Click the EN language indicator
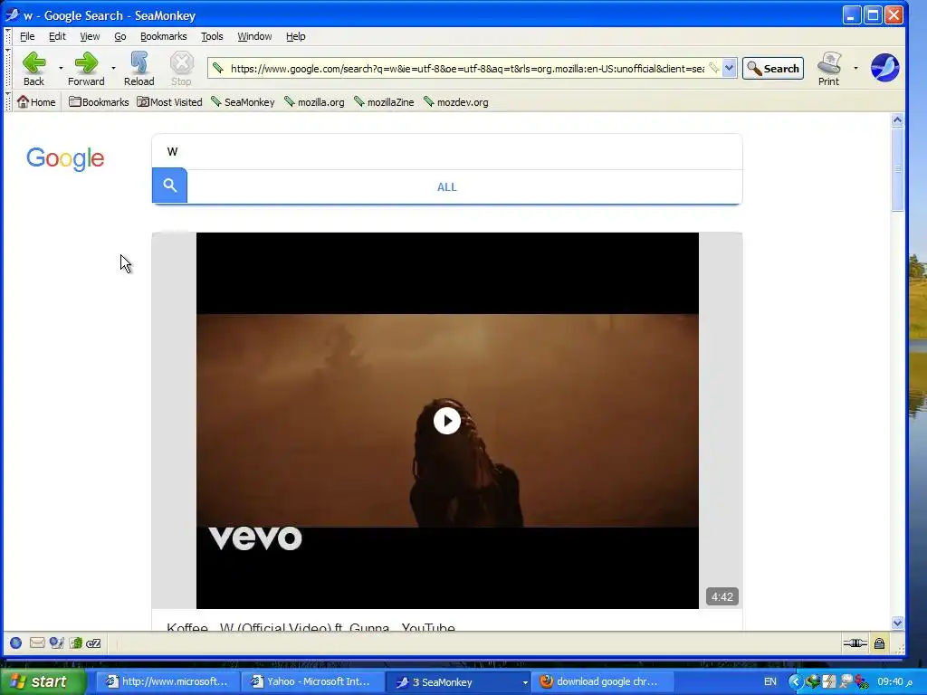Image resolution: width=927 pixels, height=695 pixels. pos(770,682)
